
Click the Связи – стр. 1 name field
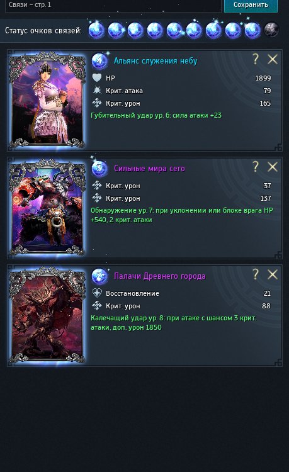coord(113,6)
